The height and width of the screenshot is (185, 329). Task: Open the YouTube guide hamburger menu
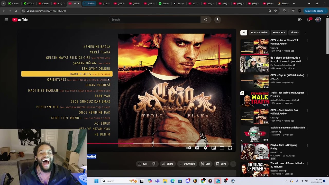(6, 20)
